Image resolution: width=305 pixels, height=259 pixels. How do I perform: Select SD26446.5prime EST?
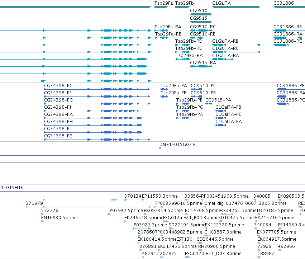[x=215, y=239]
